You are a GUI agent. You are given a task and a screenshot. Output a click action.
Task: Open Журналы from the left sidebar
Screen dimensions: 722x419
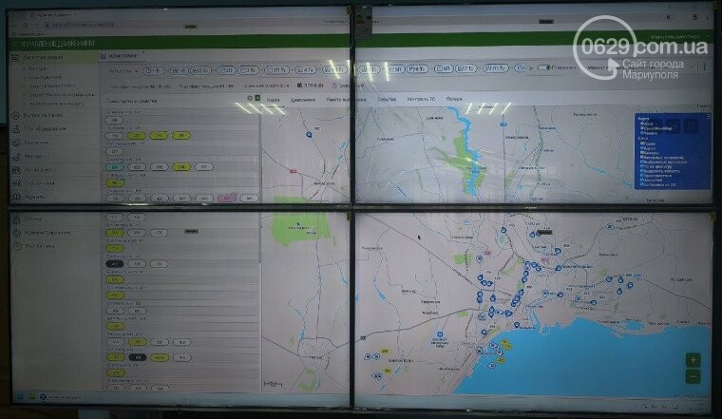[x=18, y=197]
